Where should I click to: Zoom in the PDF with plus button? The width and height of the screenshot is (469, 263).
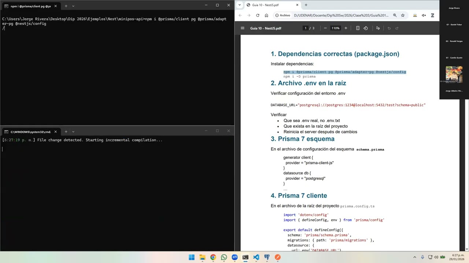tap(346, 28)
